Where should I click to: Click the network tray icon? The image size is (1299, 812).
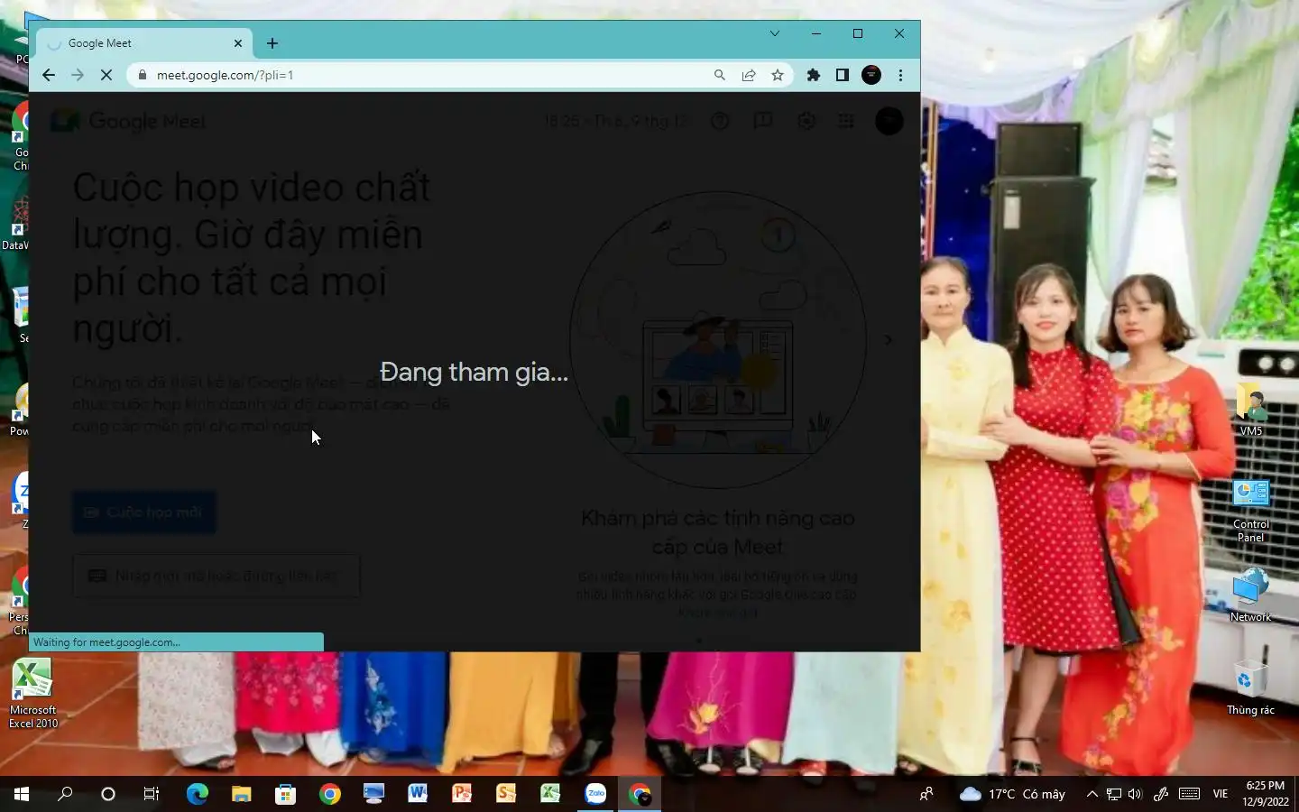tap(1114, 794)
